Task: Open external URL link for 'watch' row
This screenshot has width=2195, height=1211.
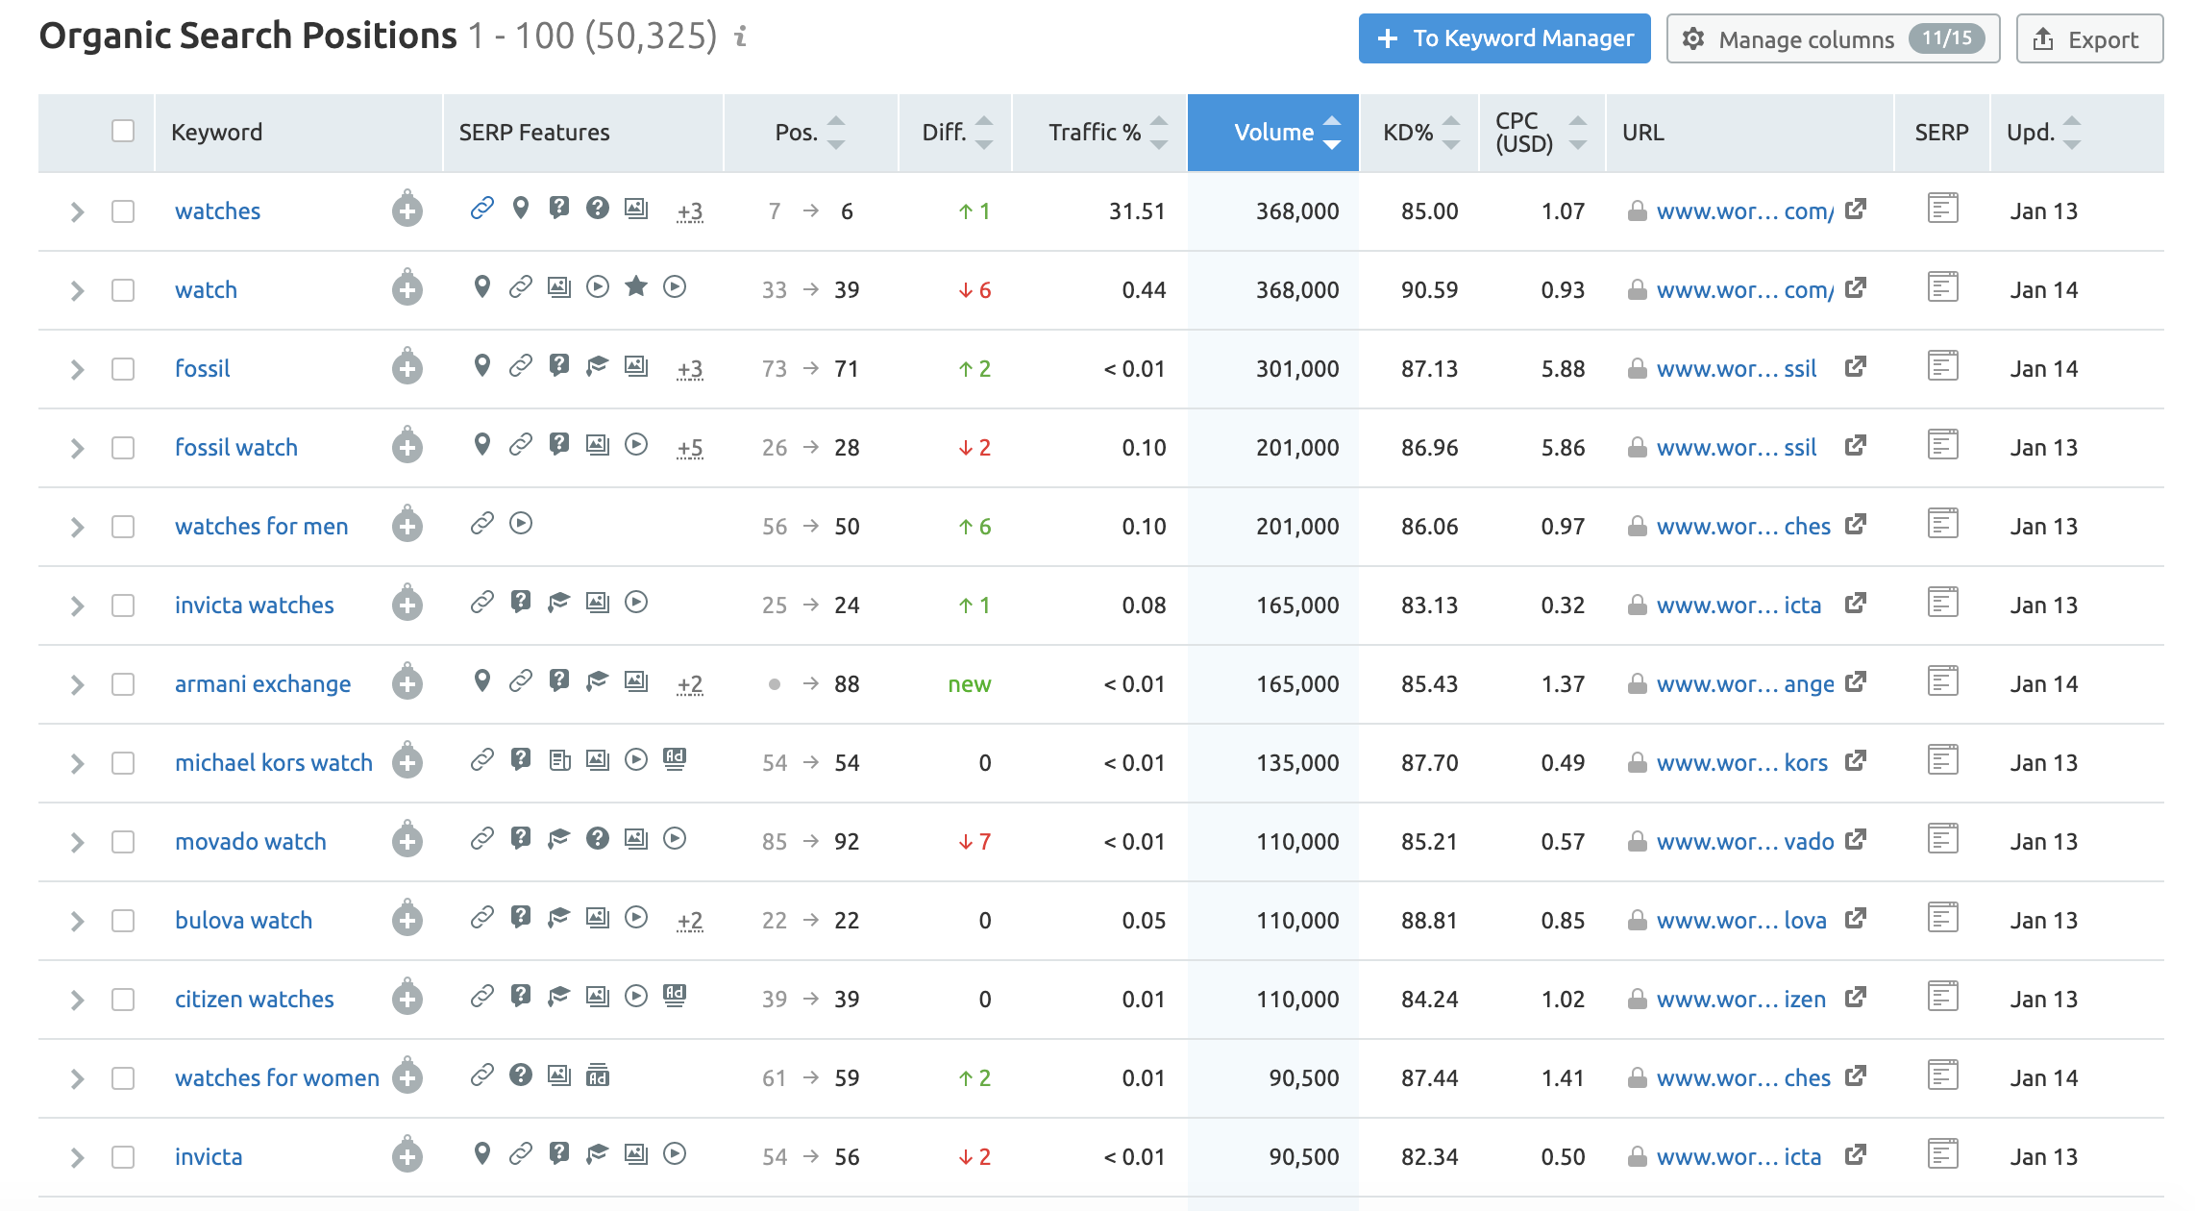Action: point(1855,288)
